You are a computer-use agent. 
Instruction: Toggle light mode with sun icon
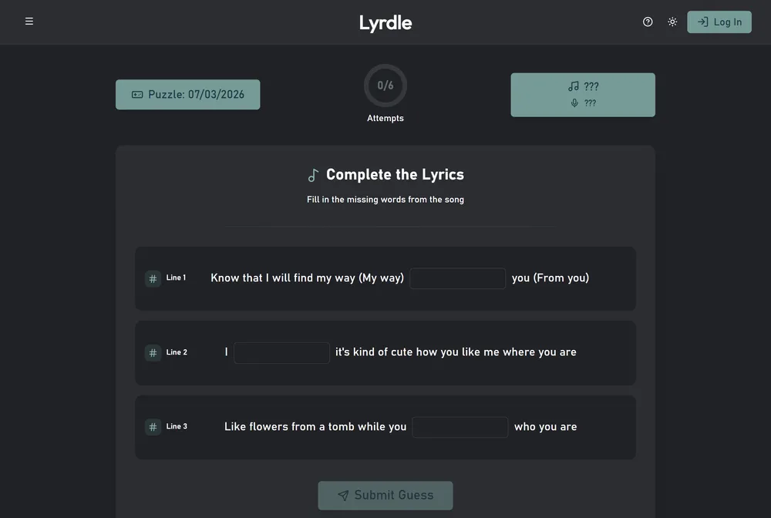point(672,22)
